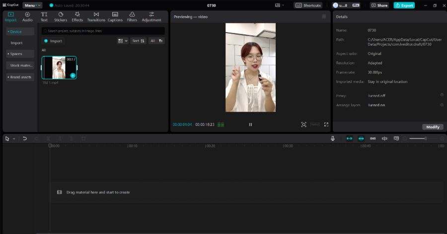Expand the Spaces section

20,54
